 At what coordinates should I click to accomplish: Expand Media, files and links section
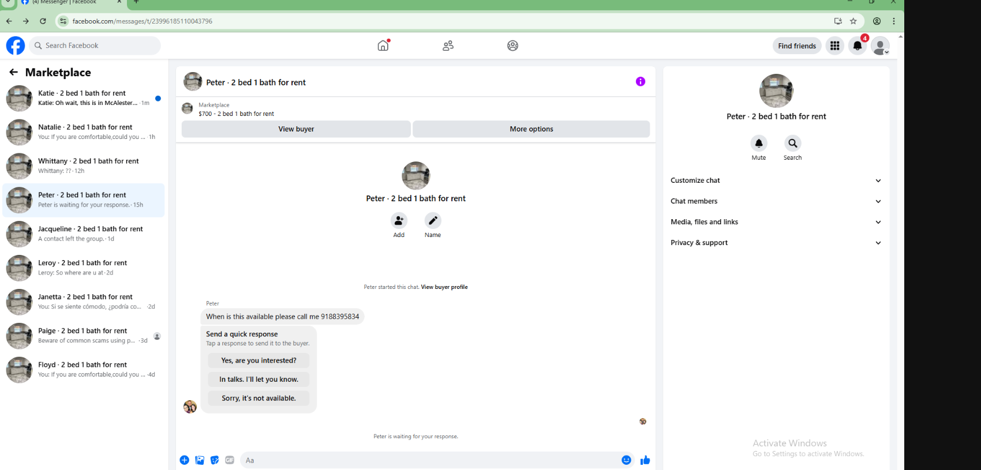[x=776, y=222]
